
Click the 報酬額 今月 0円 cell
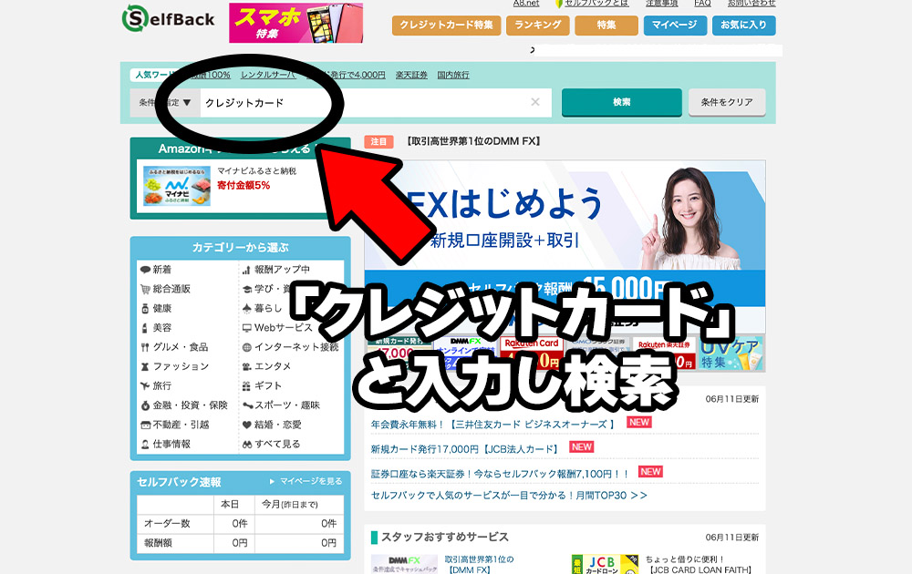tap(299, 543)
